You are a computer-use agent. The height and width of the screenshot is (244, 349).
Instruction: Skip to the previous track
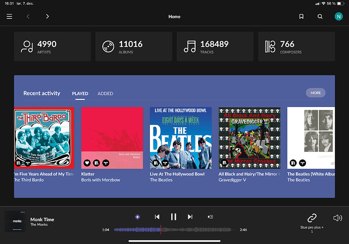coord(157,217)
